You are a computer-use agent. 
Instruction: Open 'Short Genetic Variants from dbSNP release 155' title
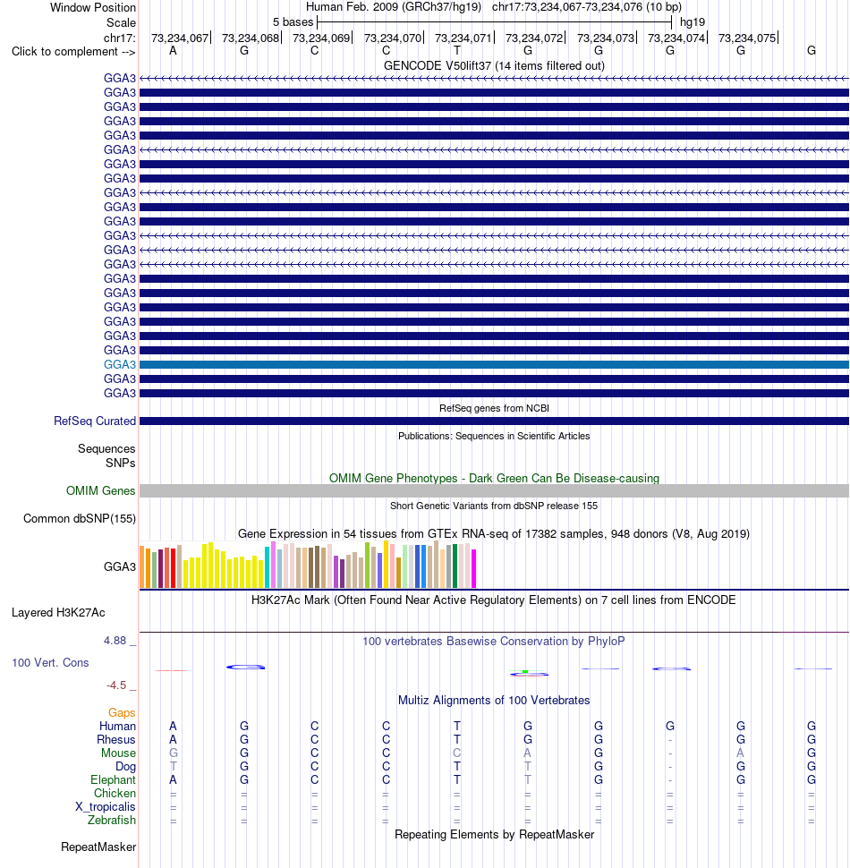494,506
